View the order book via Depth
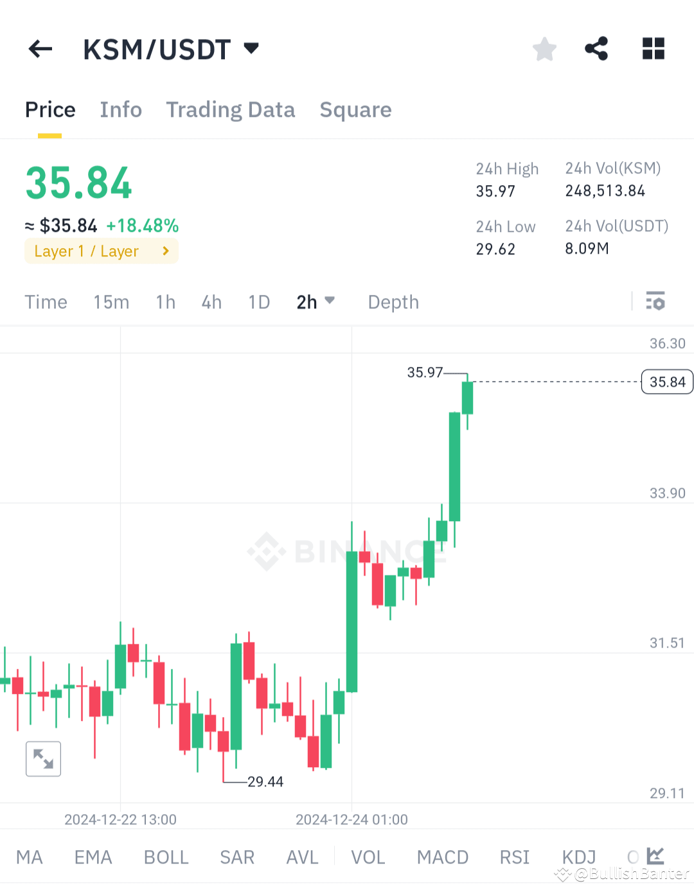Viewport: 694px width, 888px height. click(x=393, y=301)
